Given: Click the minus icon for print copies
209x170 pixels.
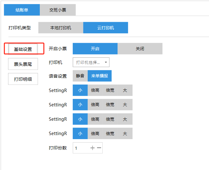Looking at the screenshot, I should pos(99,148).
